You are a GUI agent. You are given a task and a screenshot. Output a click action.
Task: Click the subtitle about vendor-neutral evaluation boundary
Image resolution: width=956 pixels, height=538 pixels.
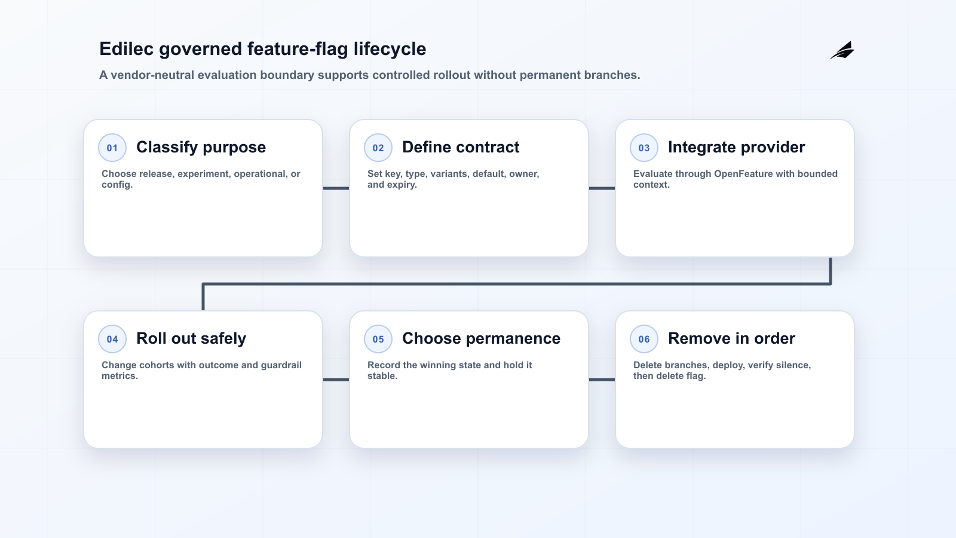pos(370,75)
